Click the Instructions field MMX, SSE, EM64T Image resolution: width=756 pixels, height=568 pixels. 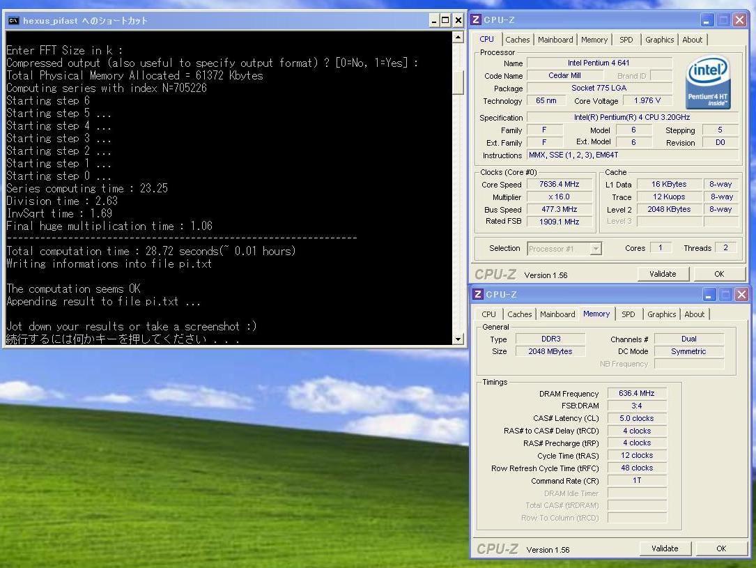(633, 155)
